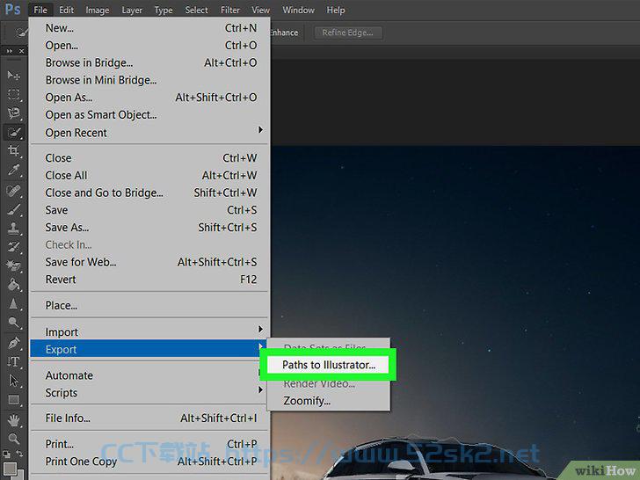The width and height of the screenshot is (640, 480).
Task: Expand the Open Recent submenu
Action: (x=149, y=133)
